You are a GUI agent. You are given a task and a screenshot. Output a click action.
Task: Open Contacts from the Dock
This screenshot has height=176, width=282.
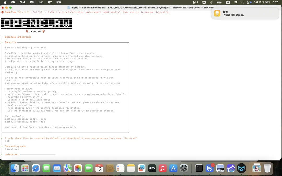click(x=110, y=168)
